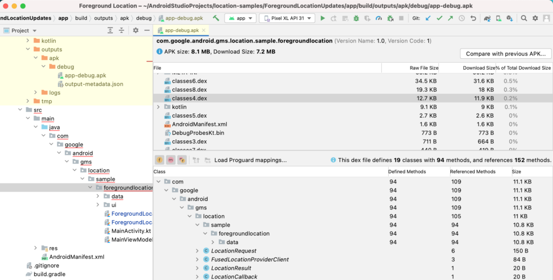Click the Debug app bug icon
This screenshot has width=553, height=280.
tap(356, 18)
